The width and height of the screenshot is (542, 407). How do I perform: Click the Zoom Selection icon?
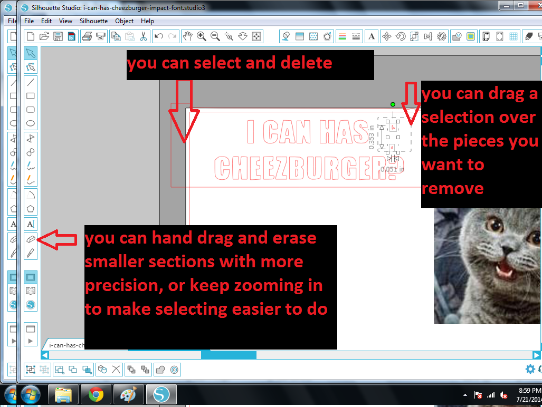[229, 36]
